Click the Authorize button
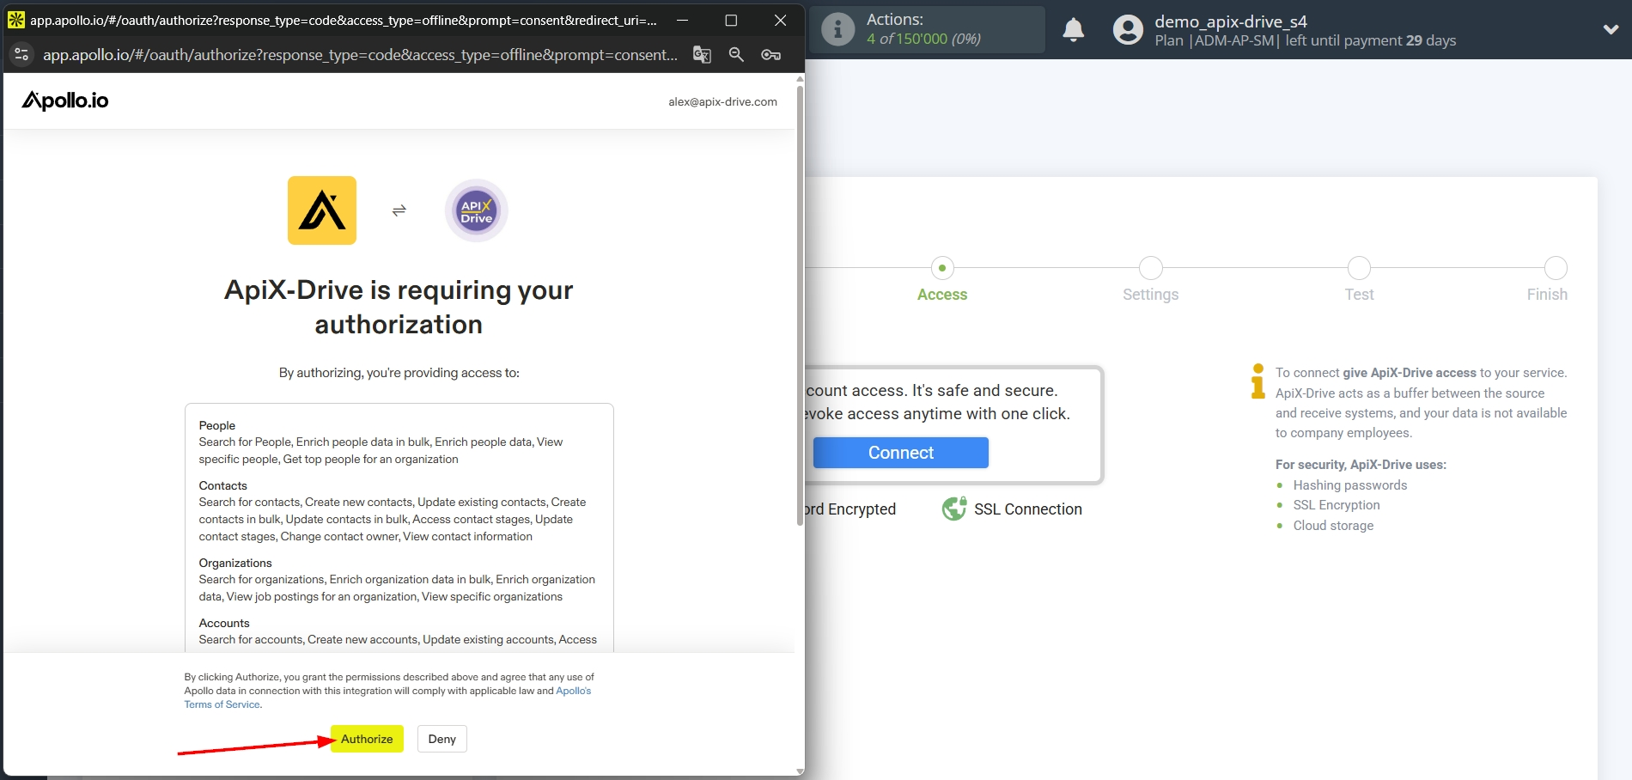This screenshot has height=780, width=1632. pyautogui.click(x=366, y=739)
